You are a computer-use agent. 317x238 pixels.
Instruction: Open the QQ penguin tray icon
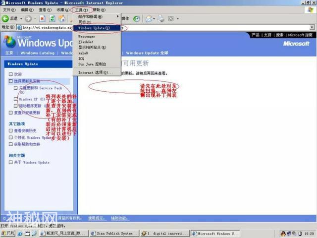(283, 234)
